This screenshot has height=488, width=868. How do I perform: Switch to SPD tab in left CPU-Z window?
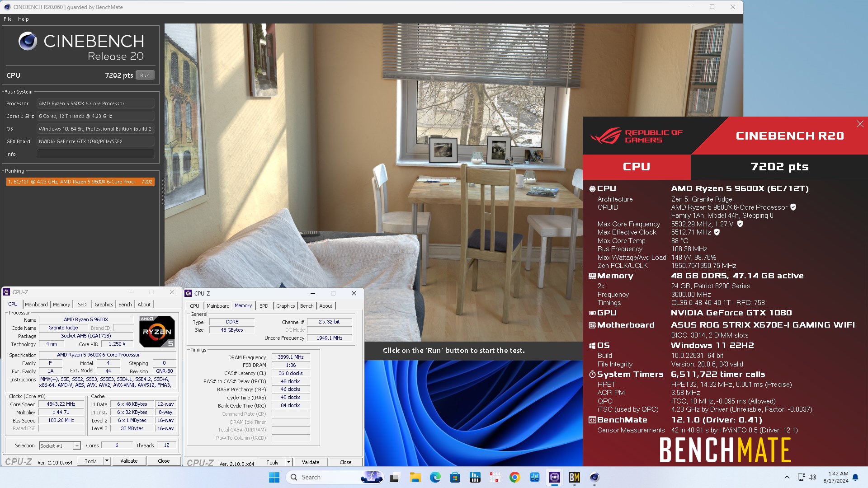click(82, 305)
